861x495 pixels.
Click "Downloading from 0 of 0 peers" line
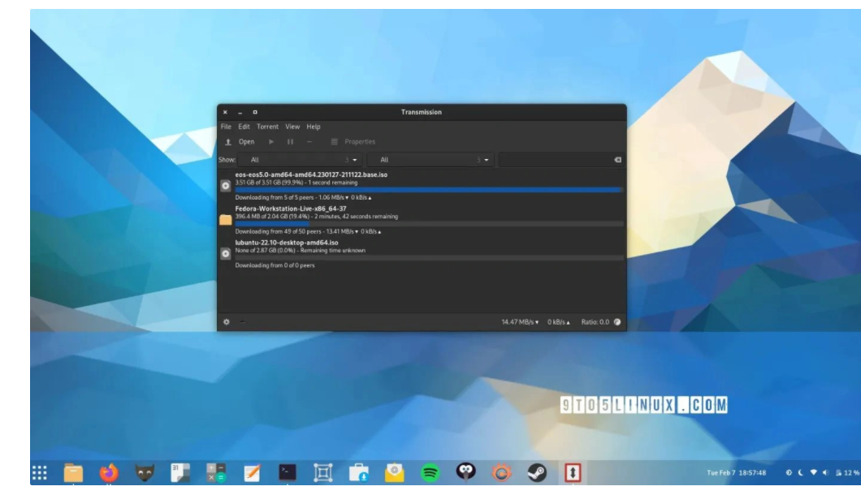coord(275,265)
